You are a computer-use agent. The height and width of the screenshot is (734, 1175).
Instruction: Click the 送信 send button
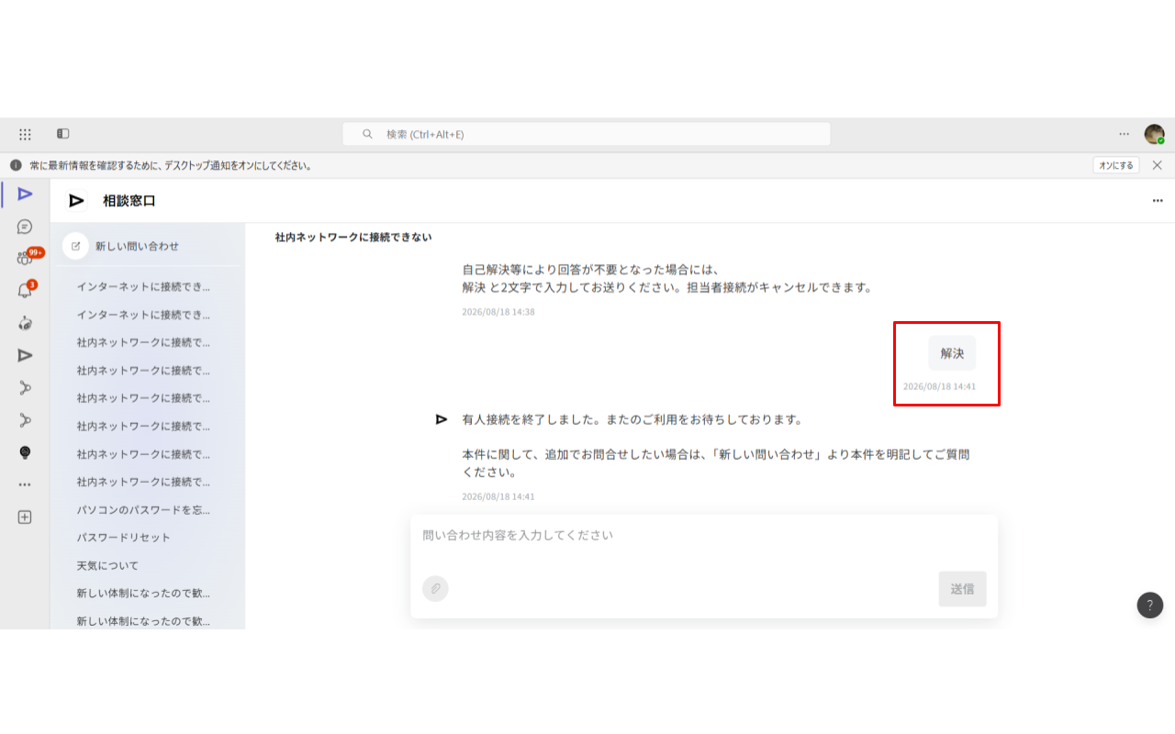962,589
